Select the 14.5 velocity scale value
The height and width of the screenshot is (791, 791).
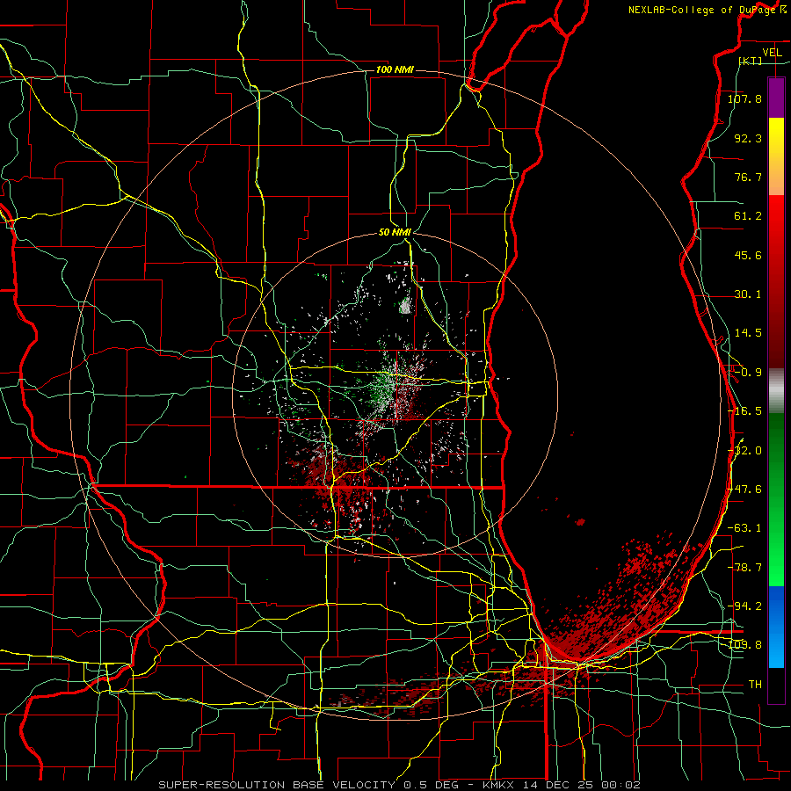pyautogui.click(x=748, y=333)
